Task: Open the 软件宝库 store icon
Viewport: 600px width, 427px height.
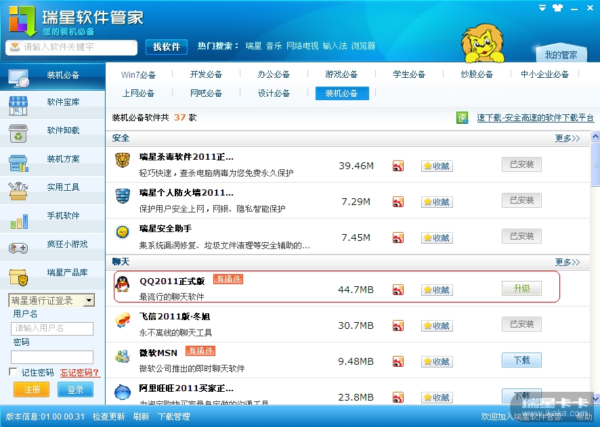Action: [18, 106]
